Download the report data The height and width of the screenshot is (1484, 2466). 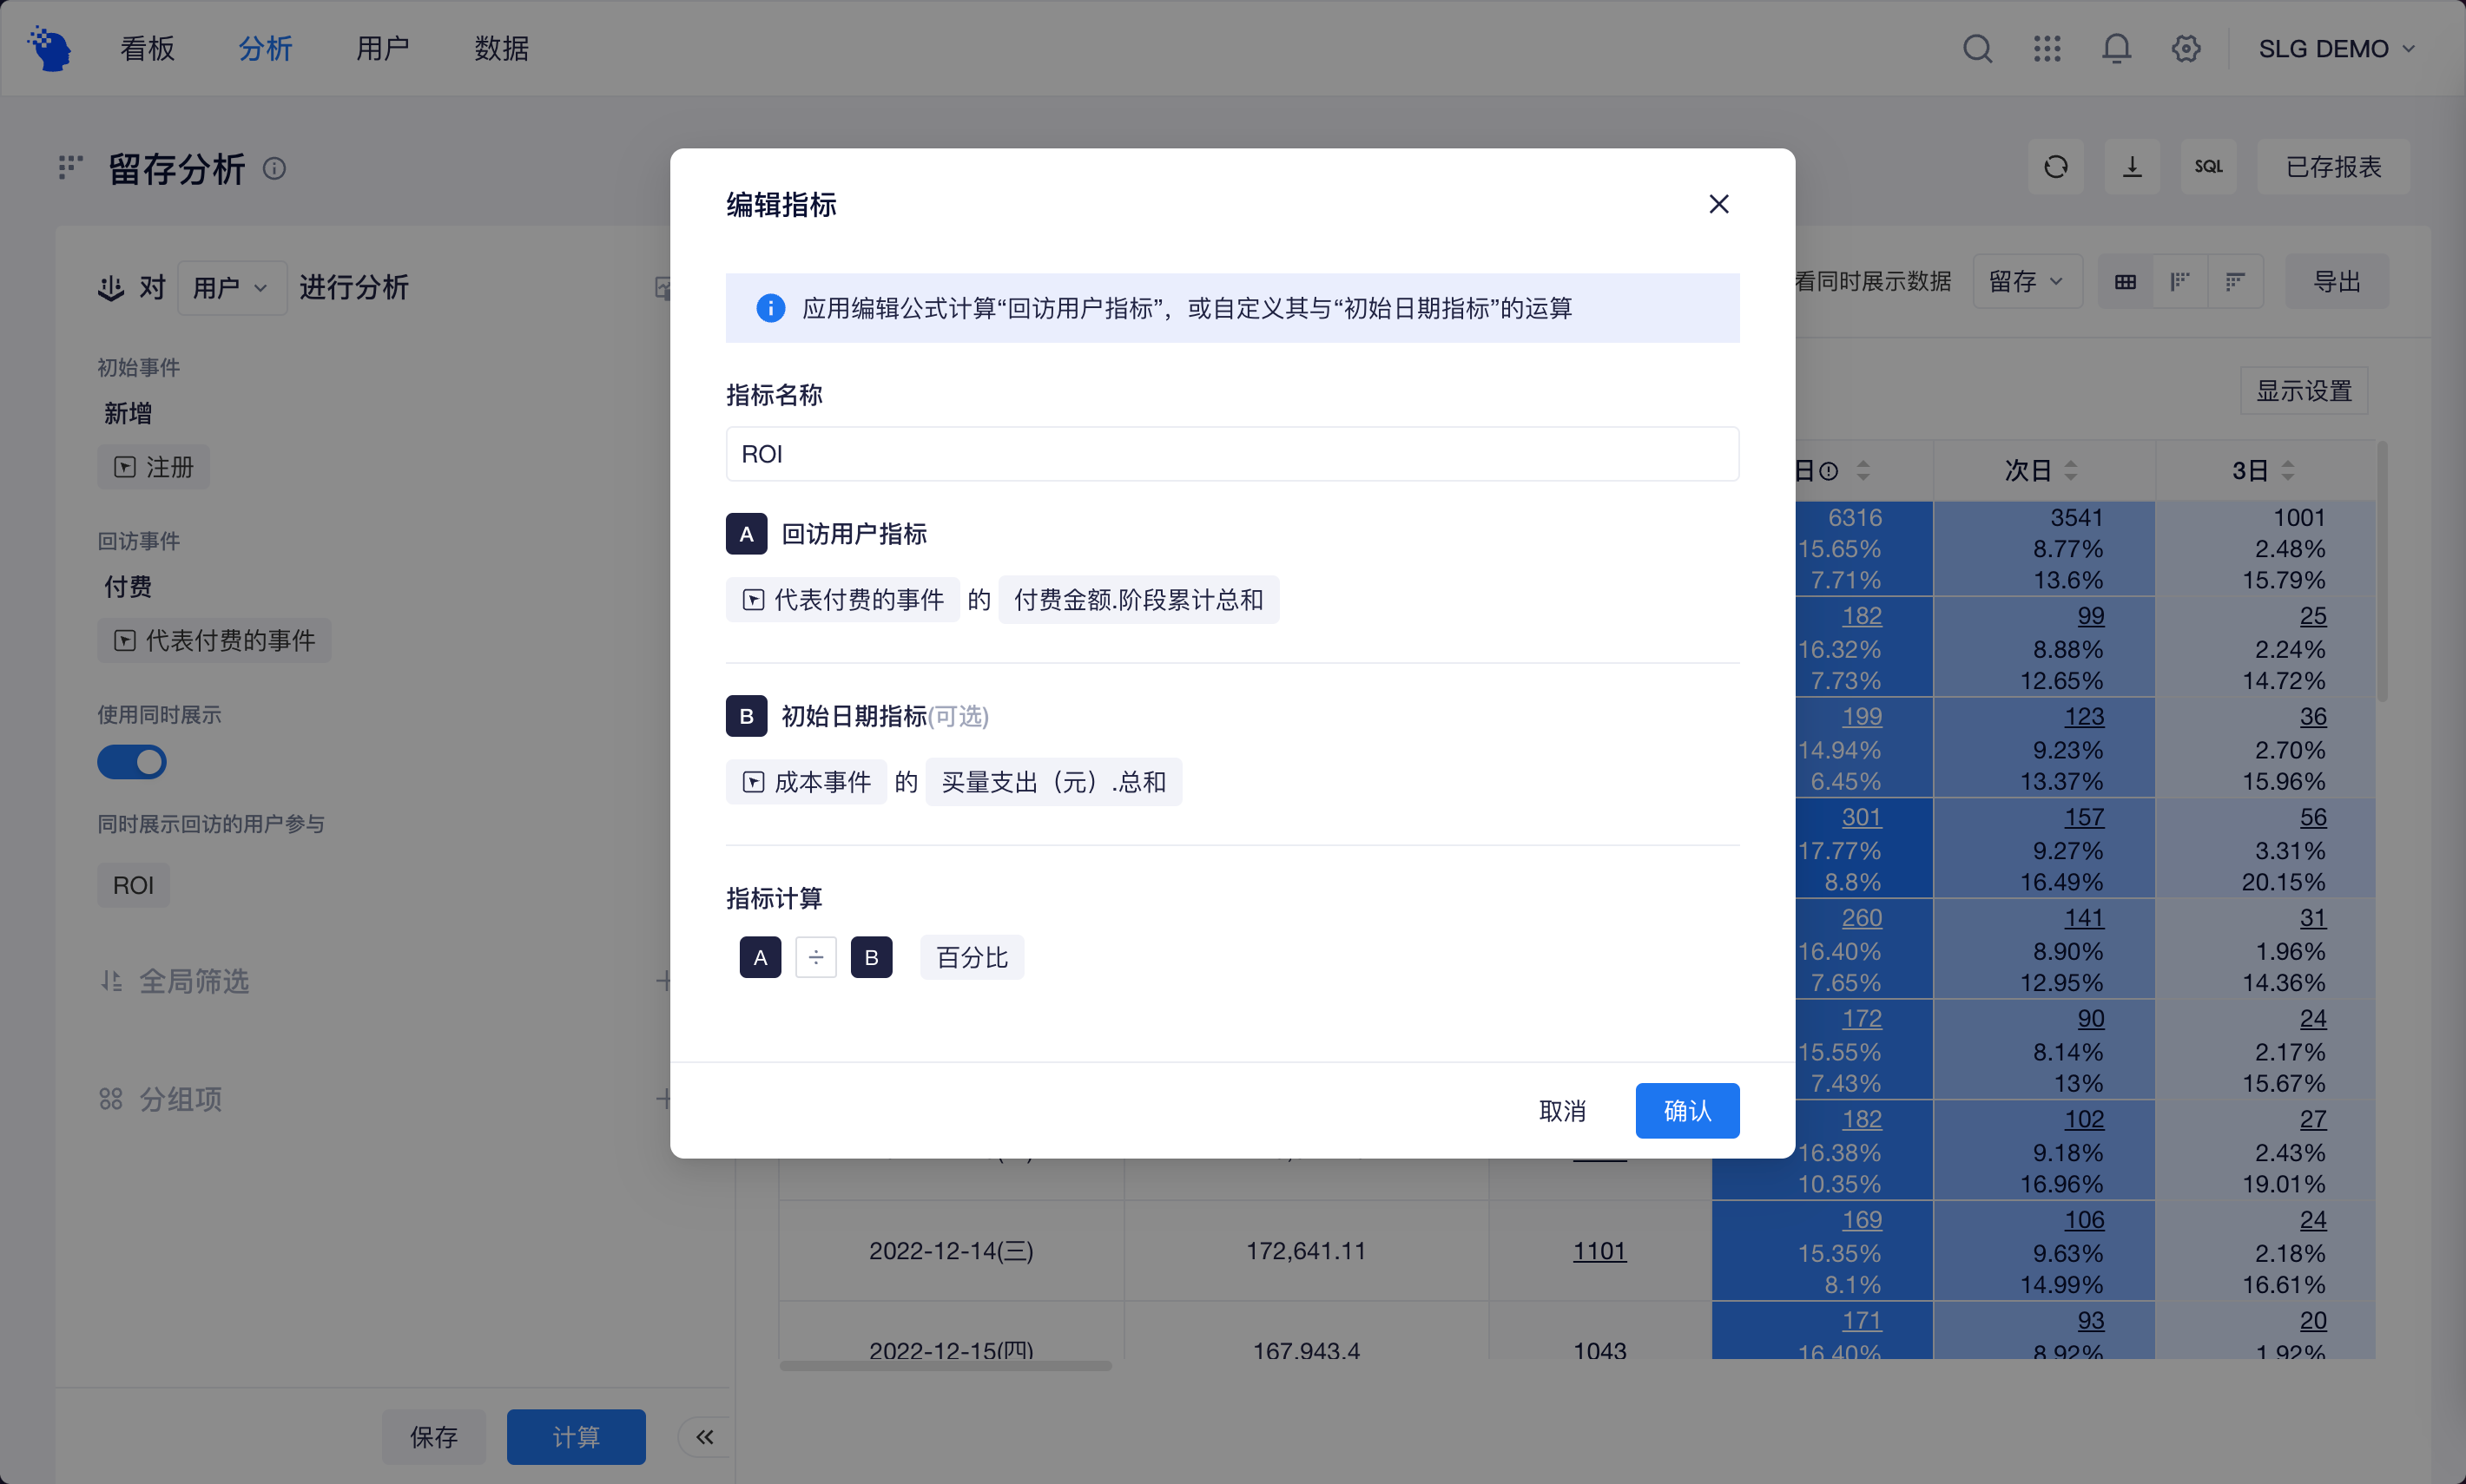point(2132,166)
